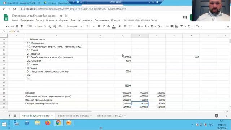This screenshot has width=231, height=130.
Task: Open text wrapping dropdown
Action: click(x=153, y=26)
